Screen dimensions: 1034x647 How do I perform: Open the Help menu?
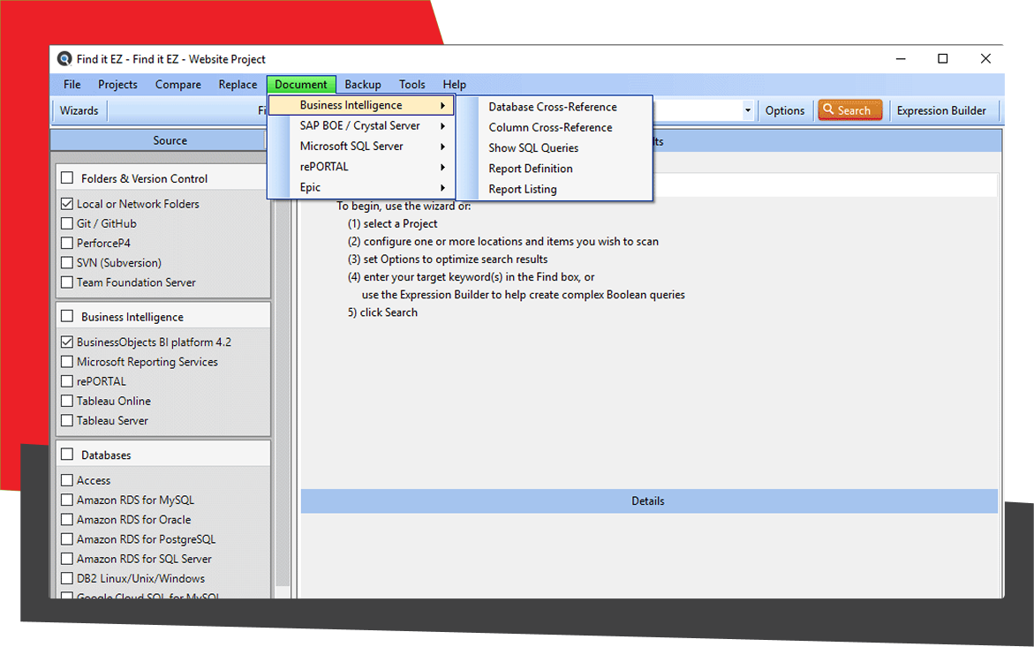455,85
